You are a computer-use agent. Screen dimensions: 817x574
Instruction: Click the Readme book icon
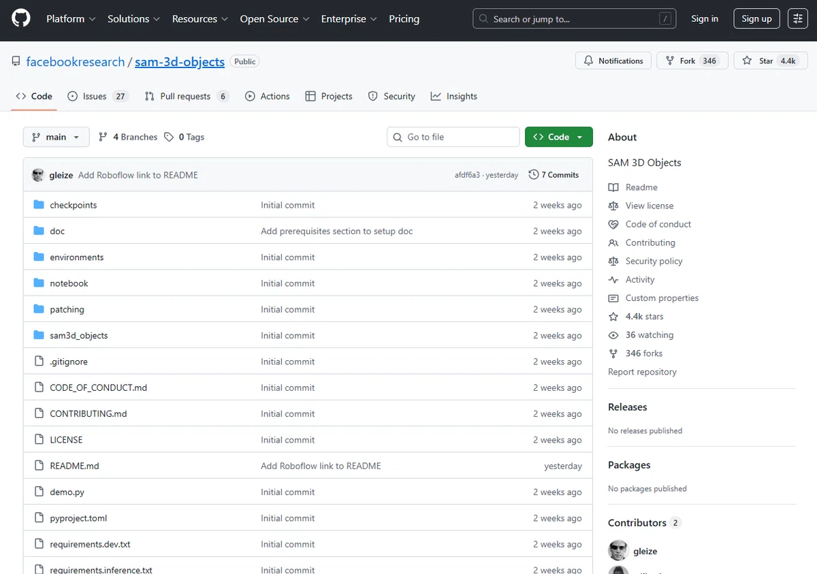coord(613,187)
